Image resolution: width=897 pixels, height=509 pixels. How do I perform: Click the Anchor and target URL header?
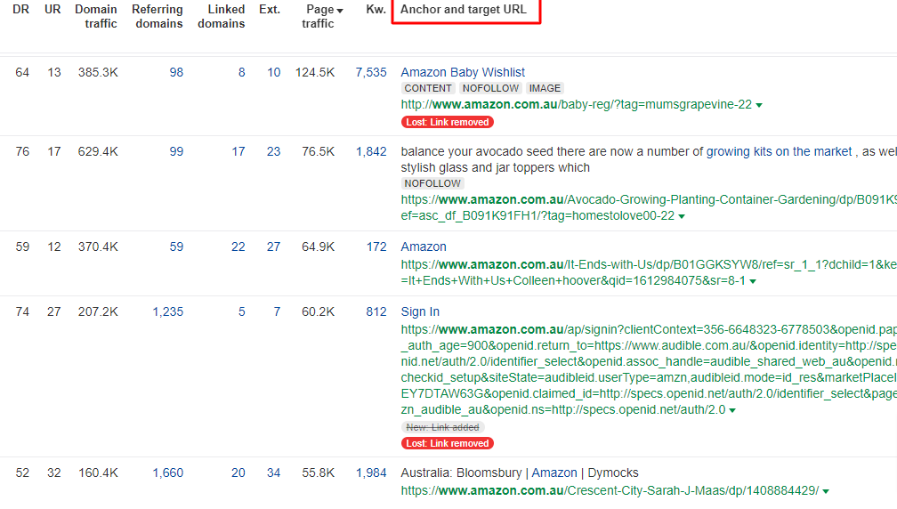click(464, 10)
